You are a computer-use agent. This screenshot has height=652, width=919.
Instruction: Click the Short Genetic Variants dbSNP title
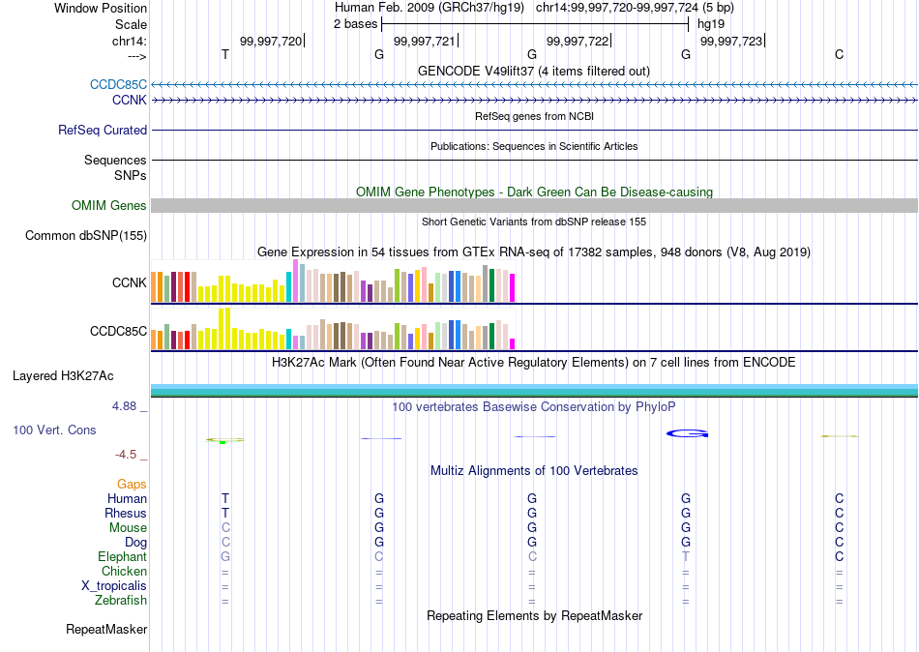(x=534, y=222)
